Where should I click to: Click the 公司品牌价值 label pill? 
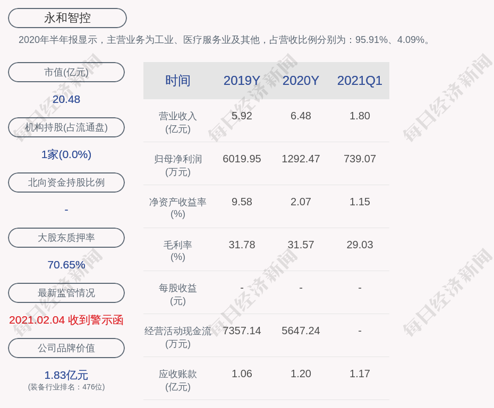66,348
